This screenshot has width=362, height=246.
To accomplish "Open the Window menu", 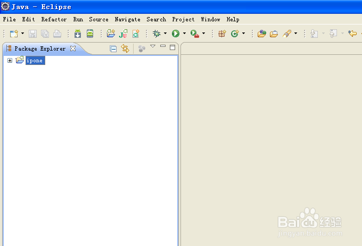I will point(210,19).
